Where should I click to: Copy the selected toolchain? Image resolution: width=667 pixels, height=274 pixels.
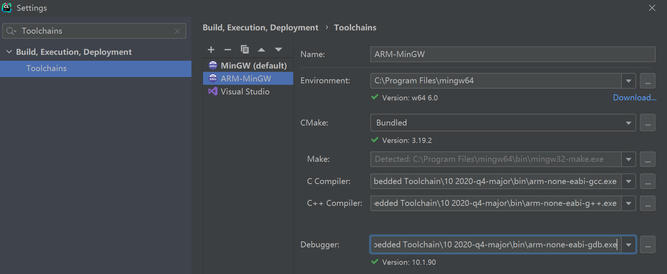(244, 50)
